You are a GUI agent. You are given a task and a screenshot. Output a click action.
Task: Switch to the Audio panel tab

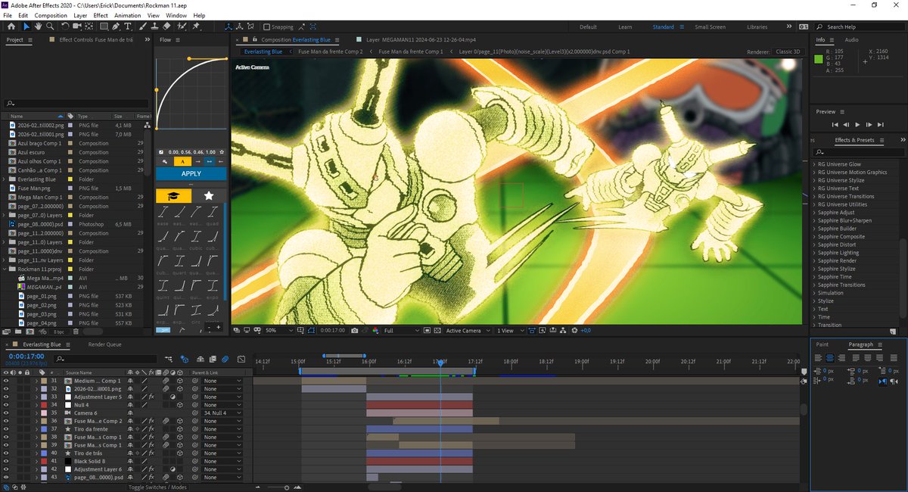[851, 39]
